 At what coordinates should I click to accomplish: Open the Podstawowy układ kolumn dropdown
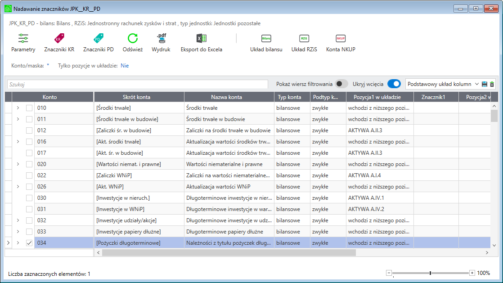[x=476, y=84]
